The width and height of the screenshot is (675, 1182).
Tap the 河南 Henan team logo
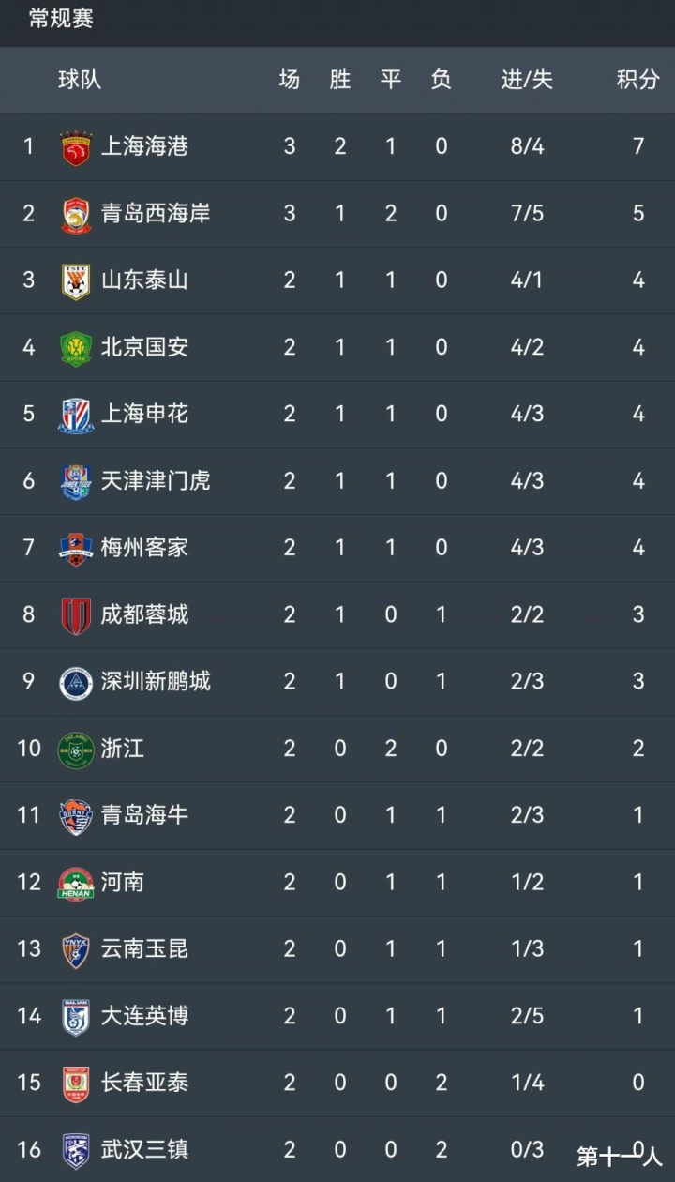tap(76, 883)
